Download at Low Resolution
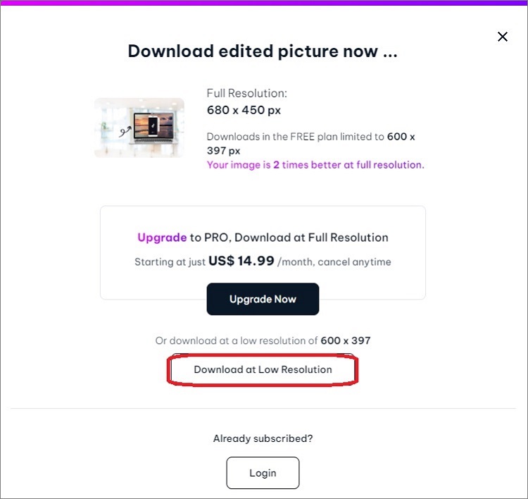Image resolution: width=528 pixels, height=499 pixels. point(263,369)
